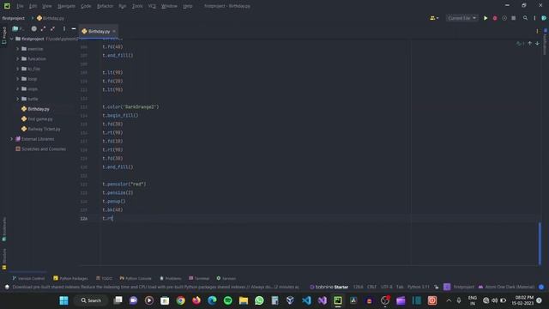The height and width of the screenshot is (309, 549).
Task: Hide the Project panel with minus icon
Action: (74, 28)
